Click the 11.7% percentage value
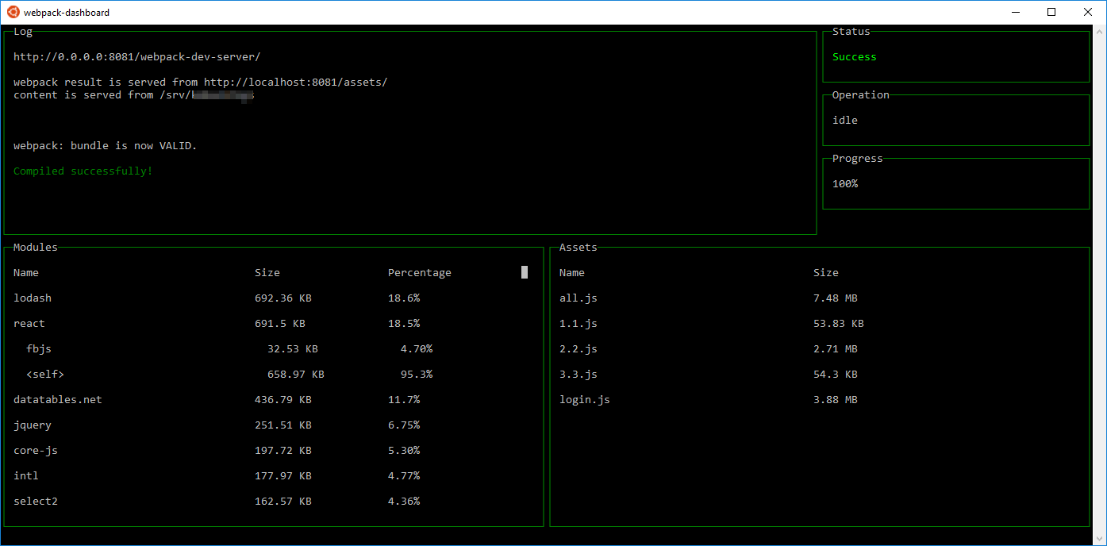This screenshot has height=546, width=1107. pyautogui.click(x=404, y=400)
